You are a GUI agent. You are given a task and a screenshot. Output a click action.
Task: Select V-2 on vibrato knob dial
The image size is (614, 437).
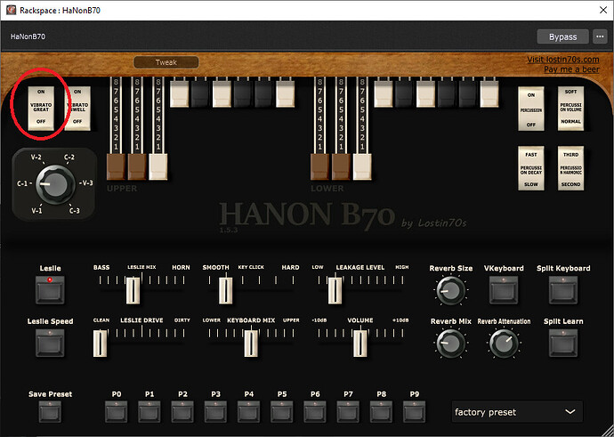36,157
